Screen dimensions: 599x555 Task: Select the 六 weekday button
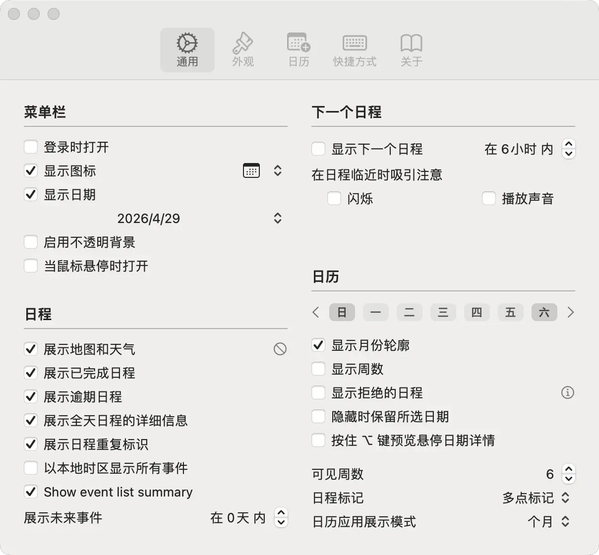point(544,312)
